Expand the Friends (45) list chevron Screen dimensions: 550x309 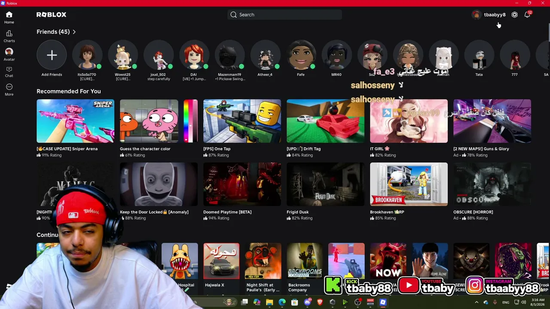(74, 32)
